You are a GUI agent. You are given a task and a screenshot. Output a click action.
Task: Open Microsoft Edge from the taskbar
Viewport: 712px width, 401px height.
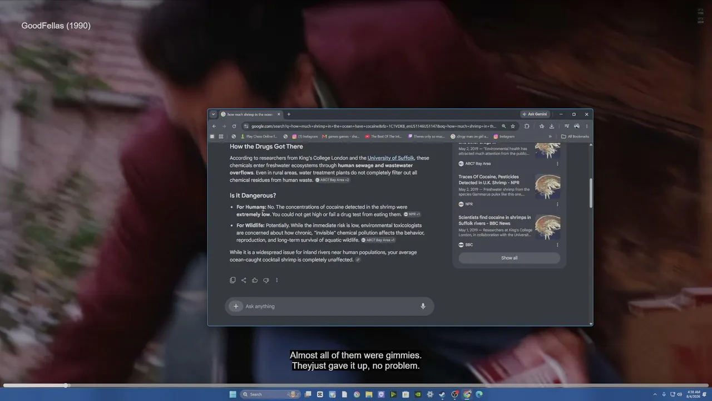[x=479, y=394]
